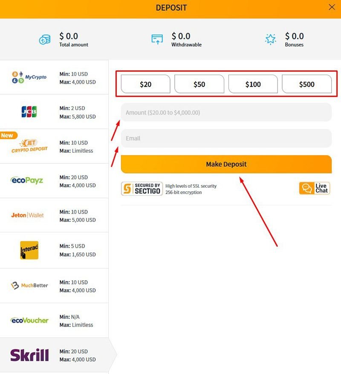Choose the $500 preset amount
This screenshot has height=374, width=341.
click(307, 84)
